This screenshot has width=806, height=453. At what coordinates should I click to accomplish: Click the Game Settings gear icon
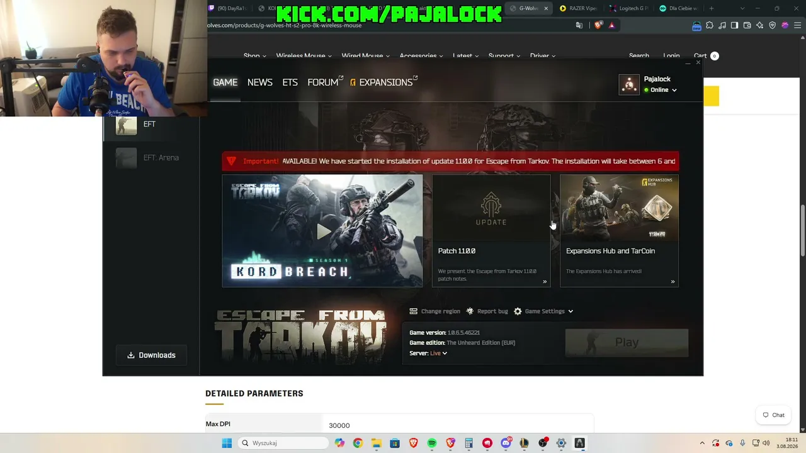pos(518,311)
